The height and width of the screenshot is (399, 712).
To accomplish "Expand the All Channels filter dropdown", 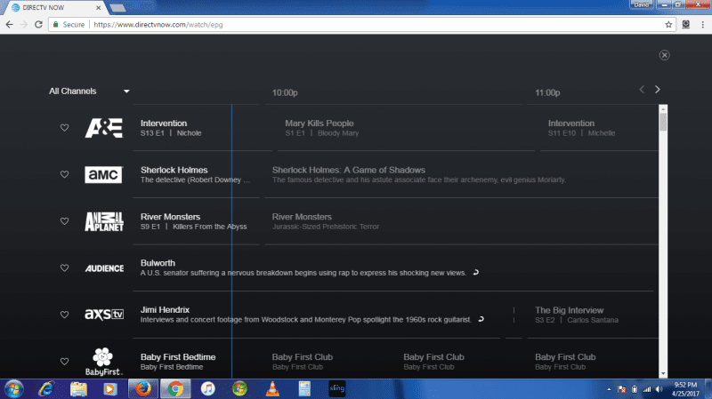I will pyautogui.click(x=89, y=92).
